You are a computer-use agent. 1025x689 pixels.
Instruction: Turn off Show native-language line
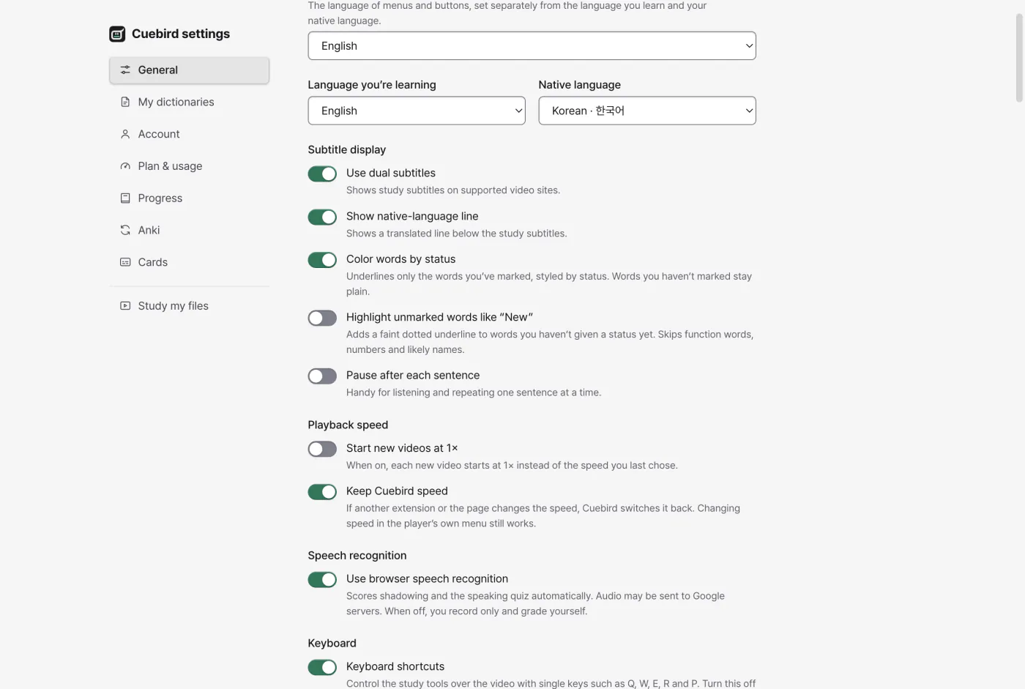pyautogui.click(x=322, y=217)
